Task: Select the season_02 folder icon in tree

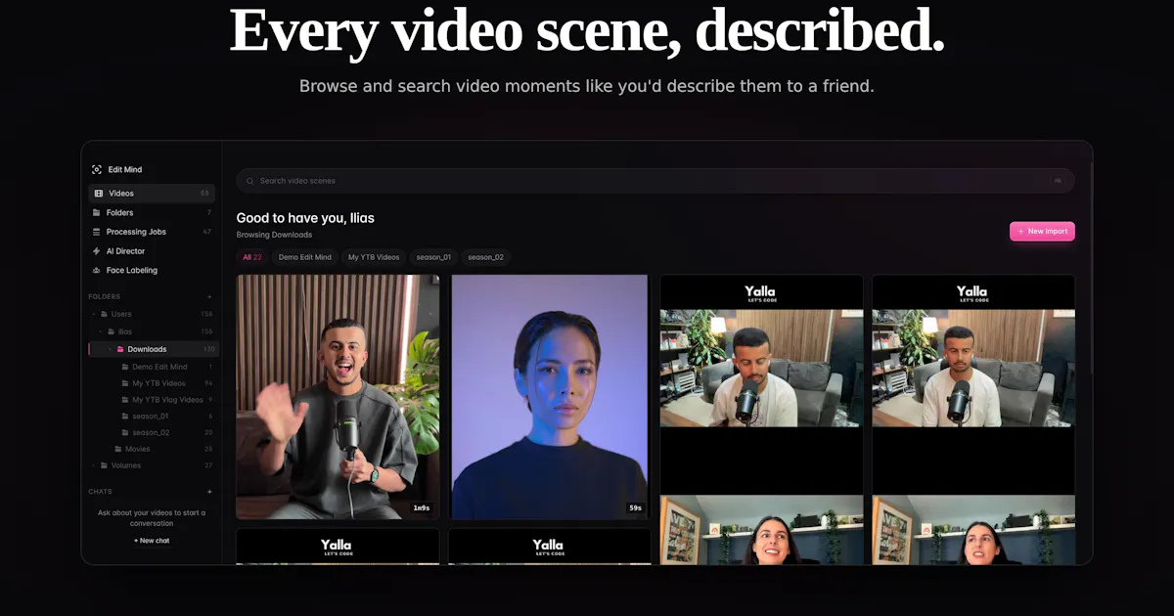Action: [125, 432]
